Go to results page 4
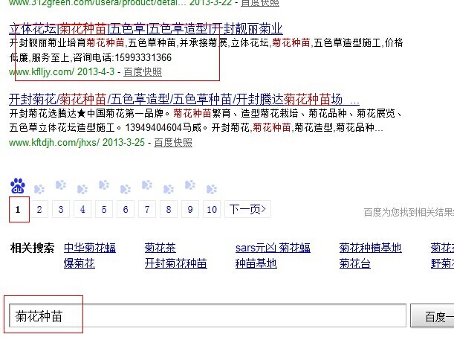 pos(82,209)
